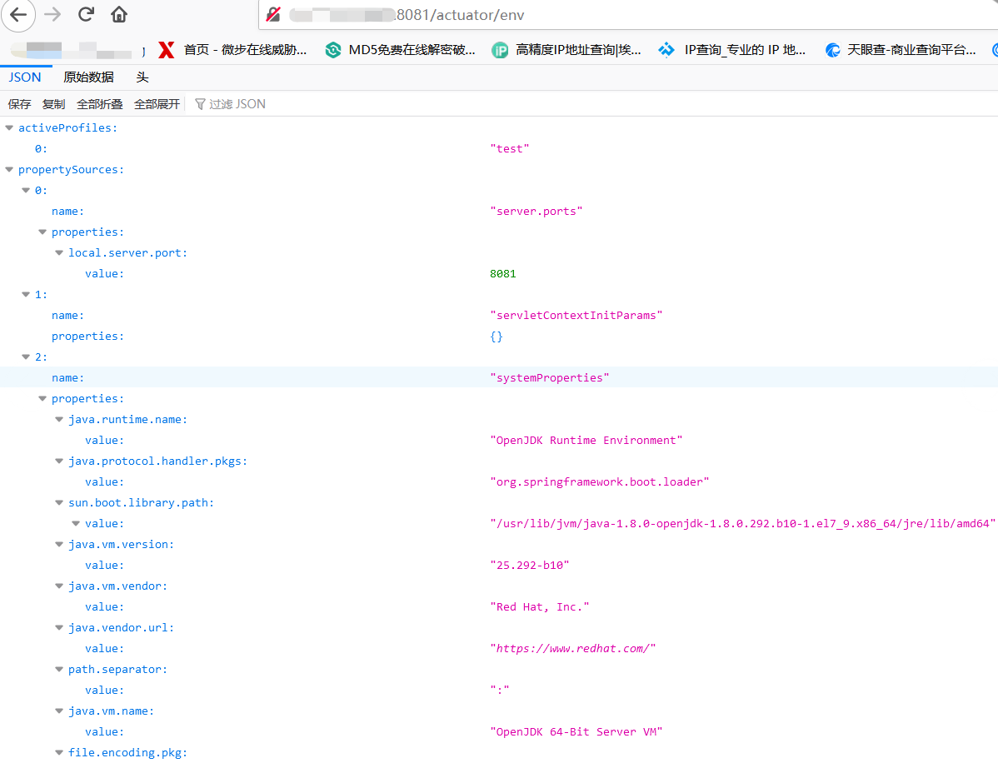Collapse propertySources item 2
Viewport: 998px width, 763px height.
point(26,357)
